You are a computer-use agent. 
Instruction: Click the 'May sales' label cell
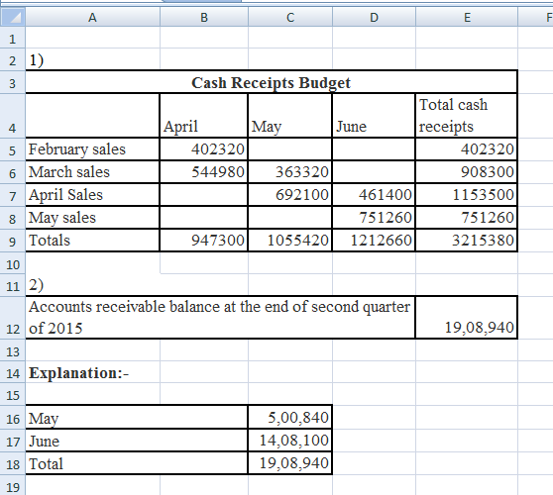click(92, 218)
